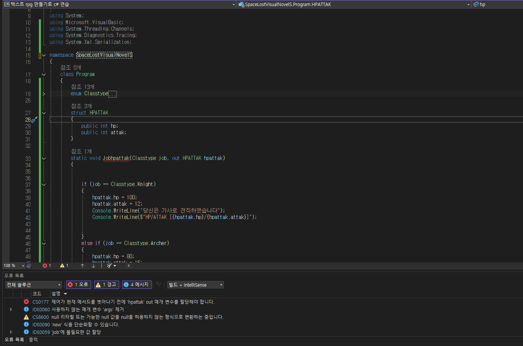The width and height of the screenshot is (523, 346).
Task: Open the IDE0090 code link
Action: (x=41, y=324)
